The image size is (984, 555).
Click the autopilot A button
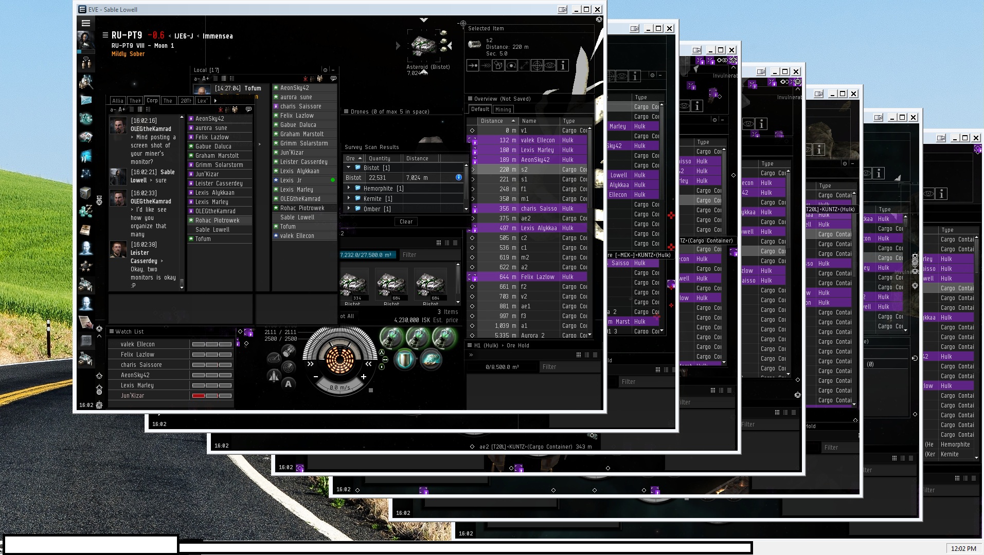point(288,383)
